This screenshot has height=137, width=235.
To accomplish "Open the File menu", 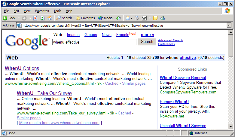I will 6,11.
